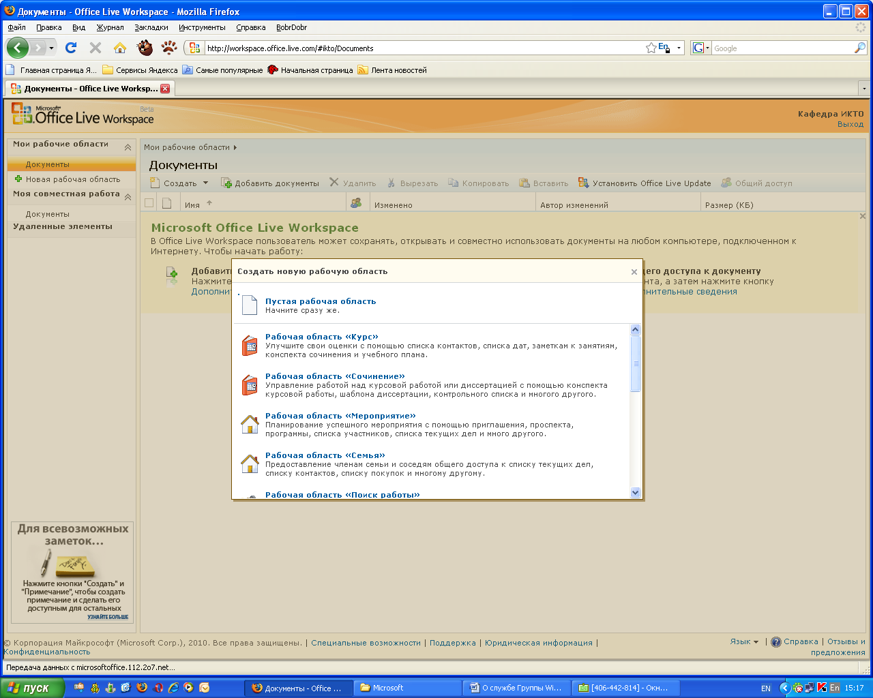Open the Windows пуск start button

(32, 688)
